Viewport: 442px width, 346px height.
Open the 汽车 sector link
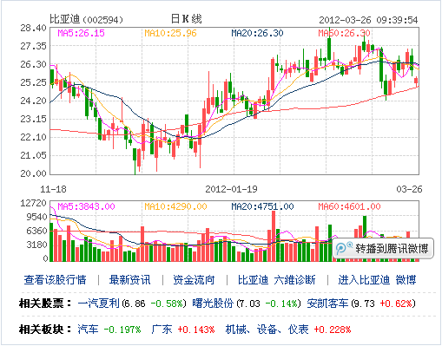pos(88,330)
